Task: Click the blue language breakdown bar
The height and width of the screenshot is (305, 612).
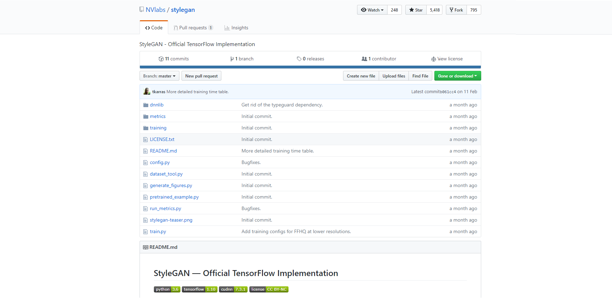Action: [310, 67]
